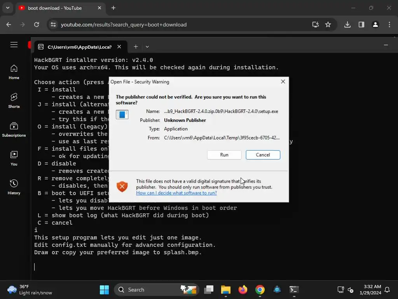Open Subscriptions in YouTube sidebar
The height and width of the screenshot is (299, 398).
[x=14, y=129]
